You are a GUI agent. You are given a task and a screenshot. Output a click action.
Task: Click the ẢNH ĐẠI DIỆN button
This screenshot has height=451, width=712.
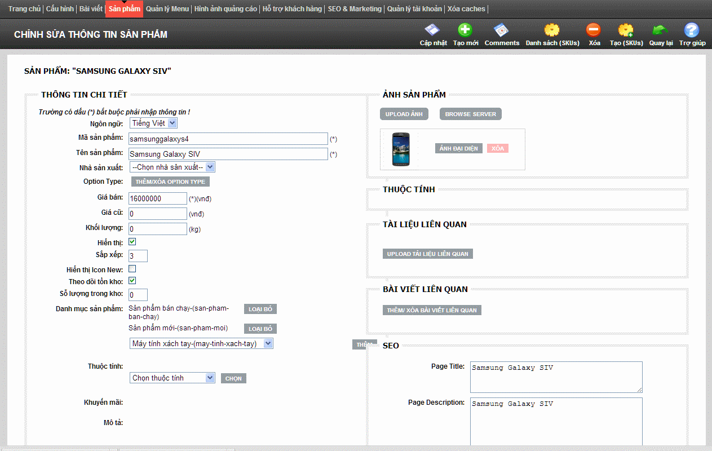pyautogui.click(x=459, y=148)
